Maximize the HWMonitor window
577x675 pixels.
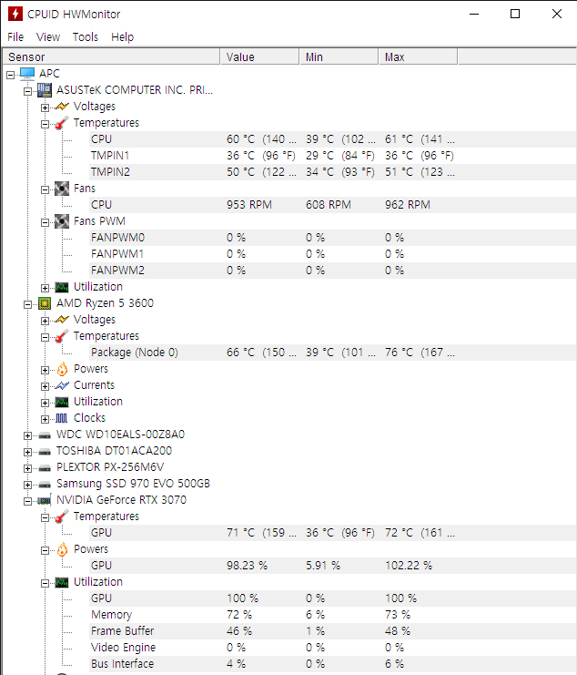pos(515,14)
